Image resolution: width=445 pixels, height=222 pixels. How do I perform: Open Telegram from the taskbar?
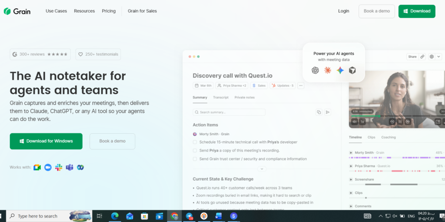189,216
